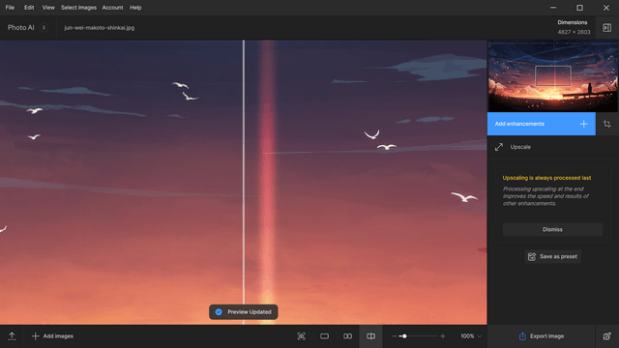Screen dimensions: 619x348
Task: Open the 100% zoom dropdown
Action: pos(471,336)
